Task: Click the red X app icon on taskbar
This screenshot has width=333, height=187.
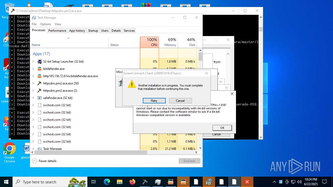Action: pyautogui.click(x=247, y=182)
